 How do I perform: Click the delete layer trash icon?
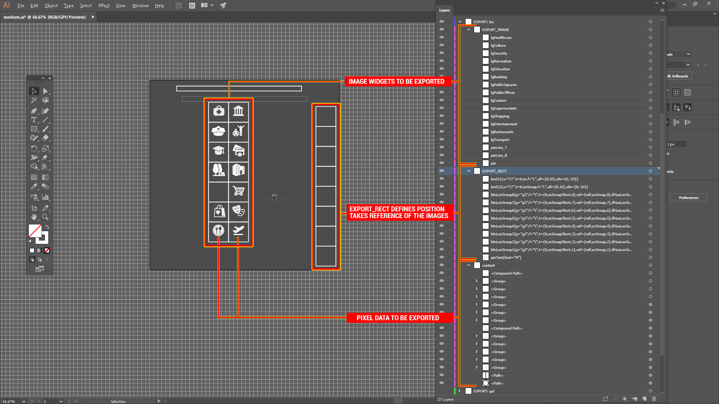654,399
